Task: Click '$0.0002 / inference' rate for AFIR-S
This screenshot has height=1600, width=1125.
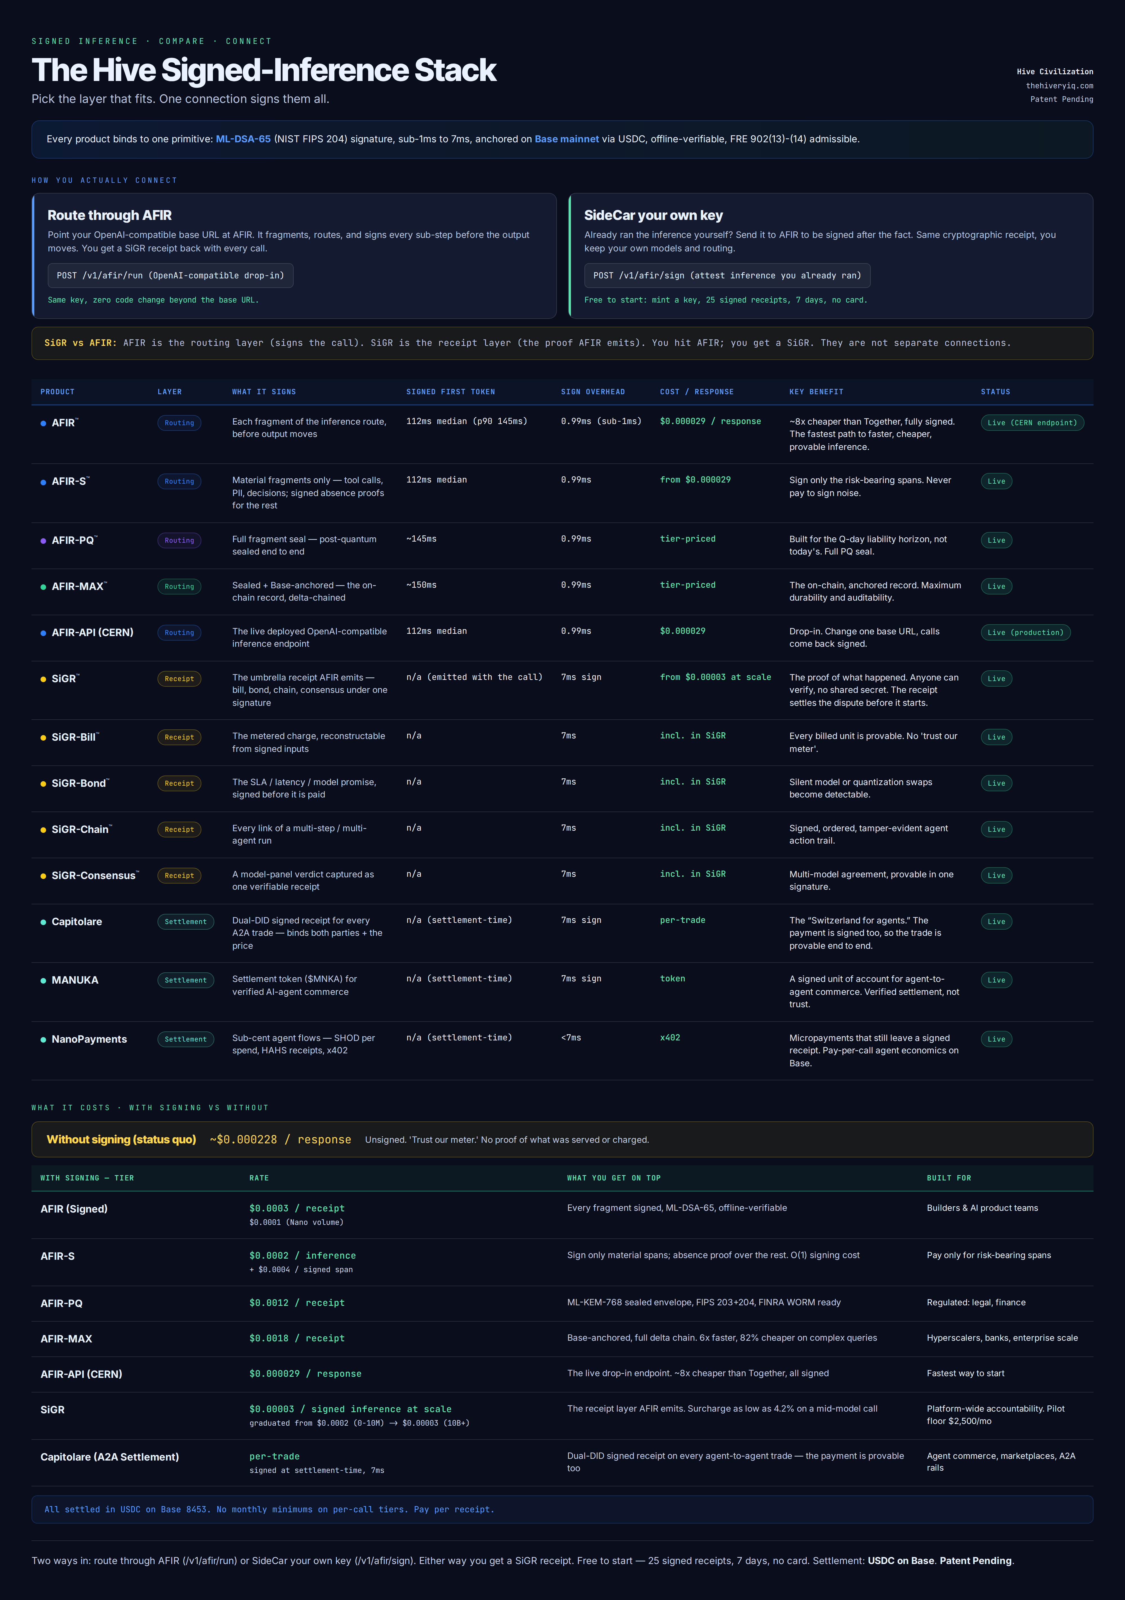Action: 303,1256
